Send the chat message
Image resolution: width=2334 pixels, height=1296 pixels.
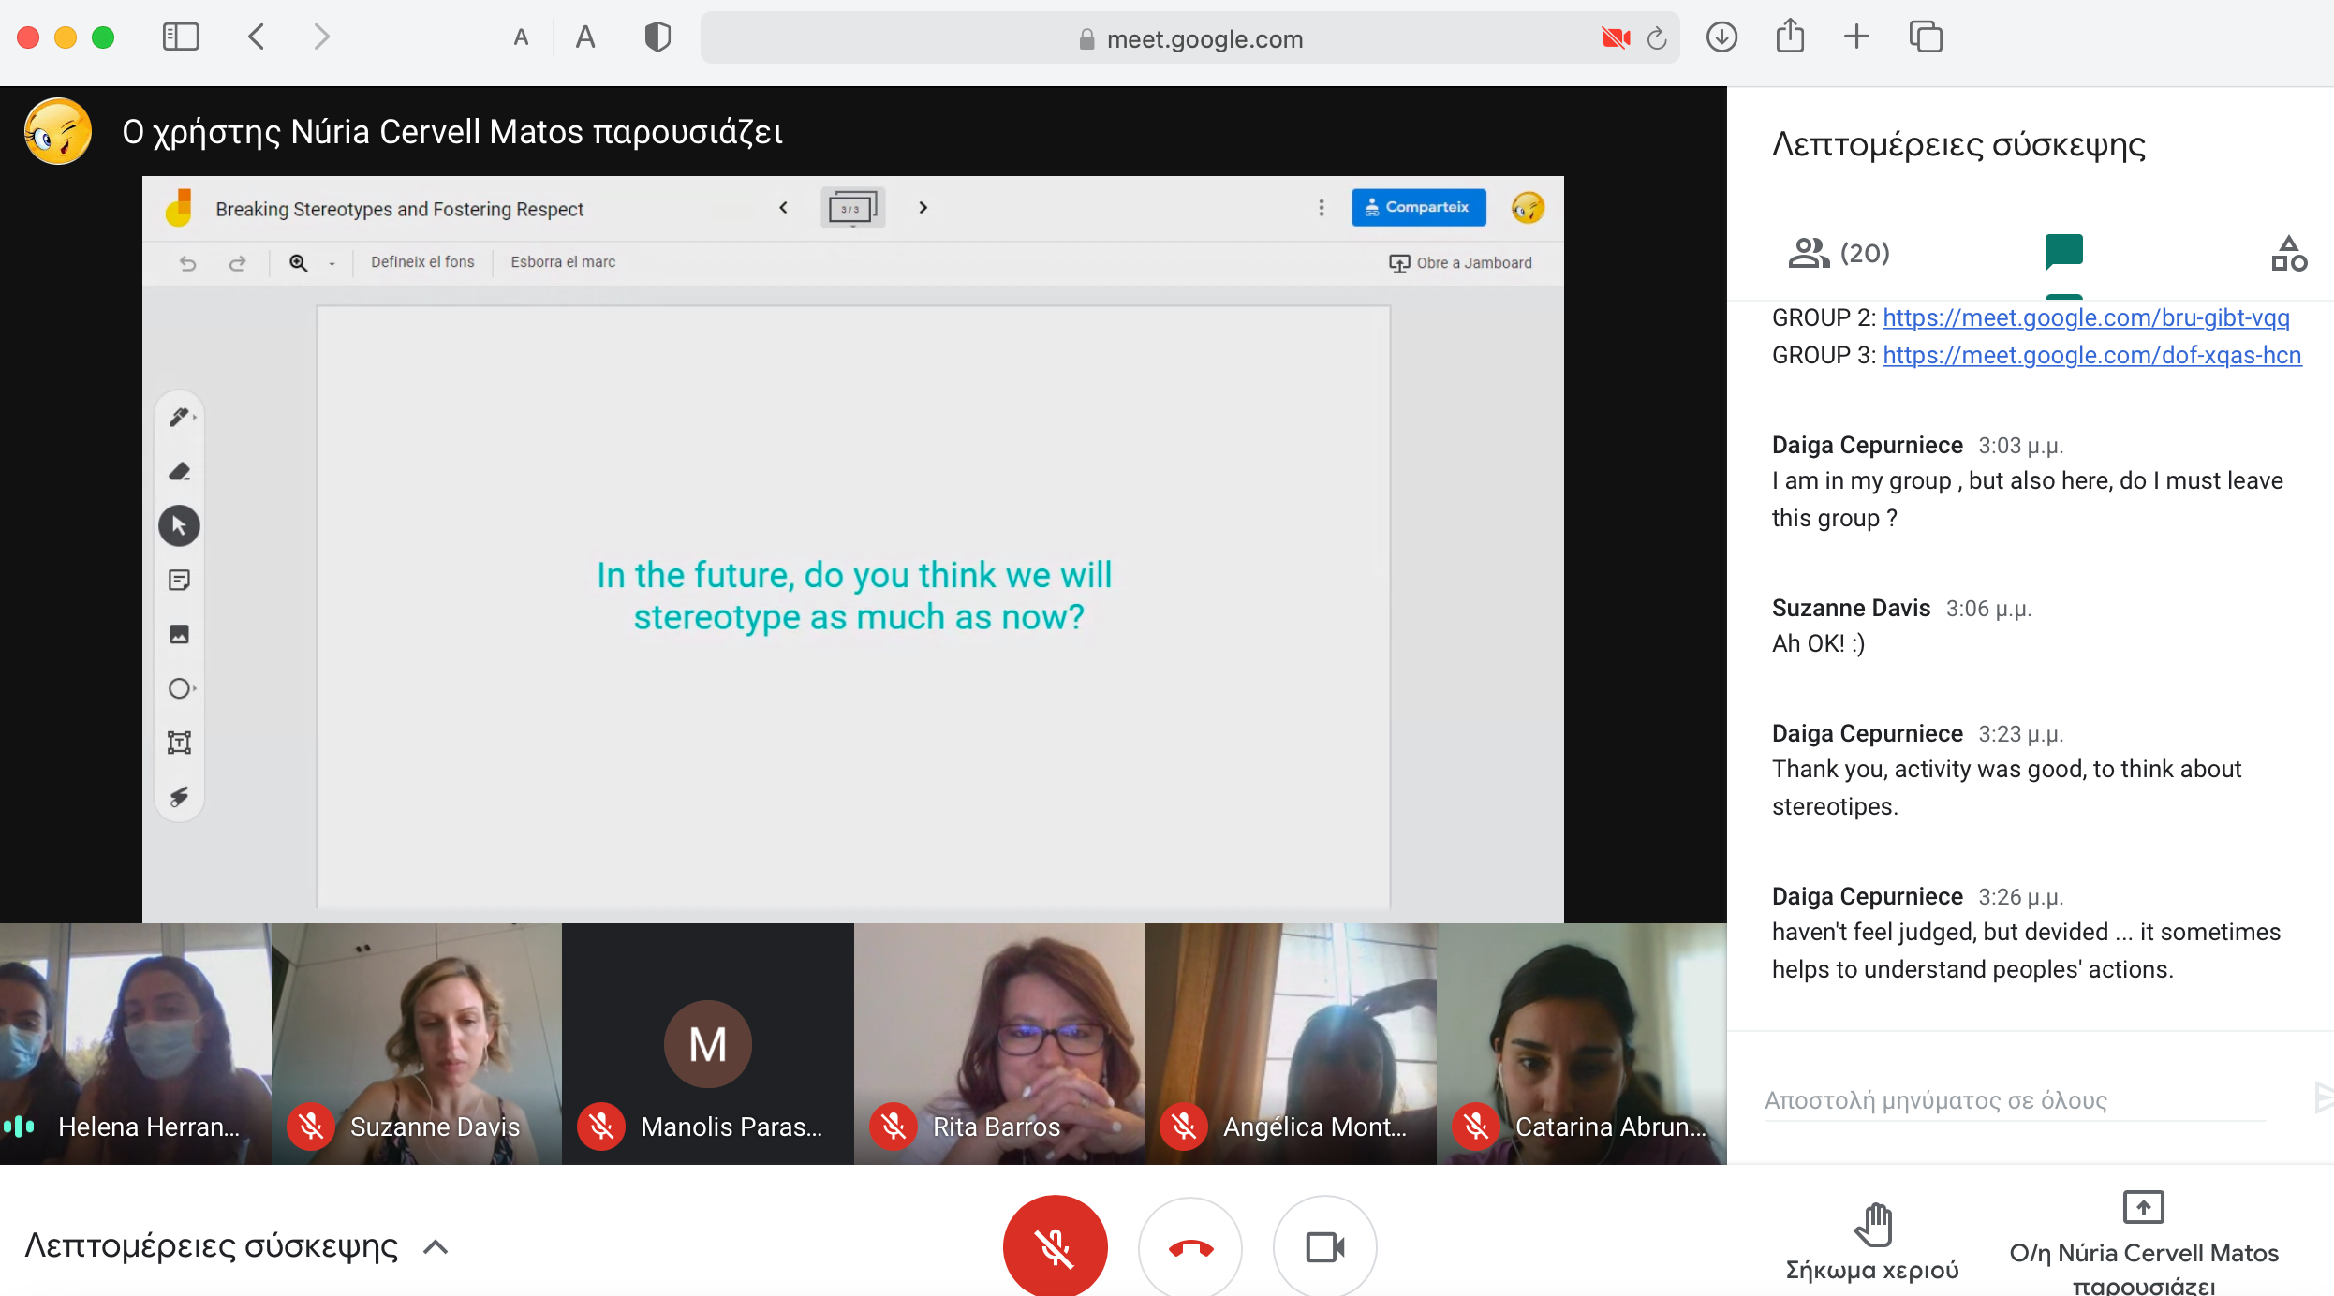point(2323,1097)
